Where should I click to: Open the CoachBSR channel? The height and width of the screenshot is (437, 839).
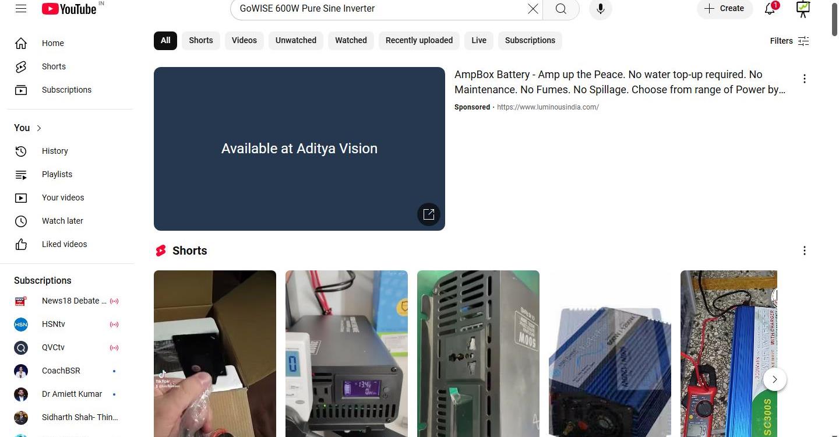70,371
